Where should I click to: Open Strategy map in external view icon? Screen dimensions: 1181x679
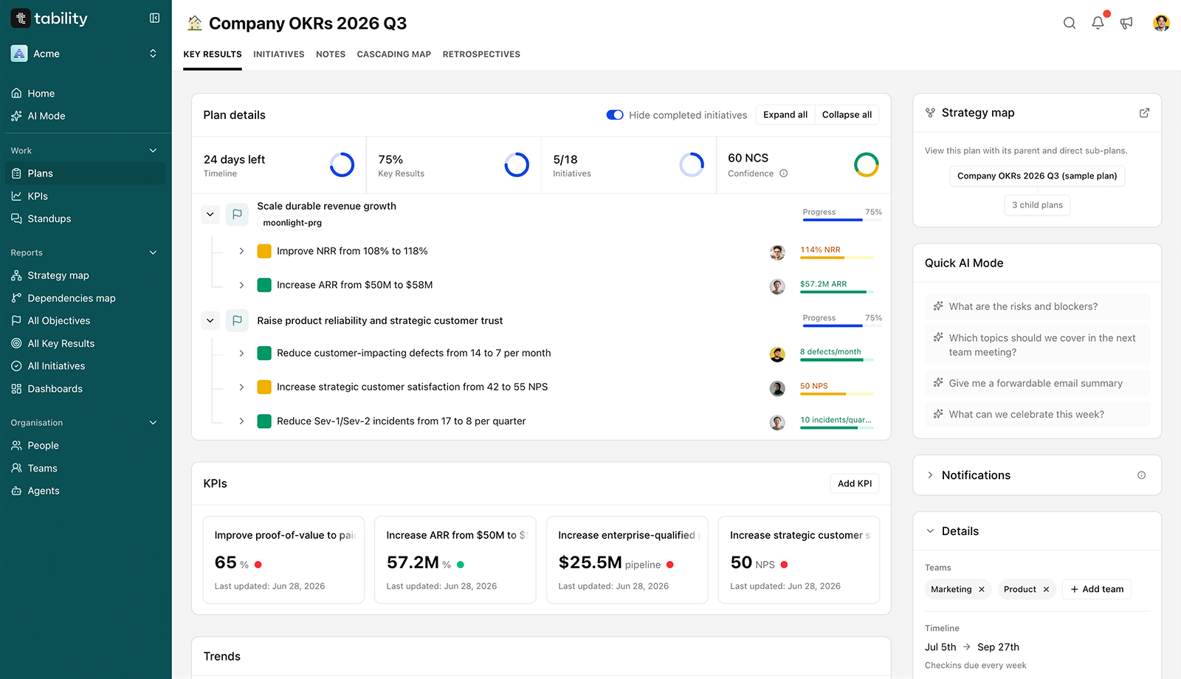coord(1144,113)
